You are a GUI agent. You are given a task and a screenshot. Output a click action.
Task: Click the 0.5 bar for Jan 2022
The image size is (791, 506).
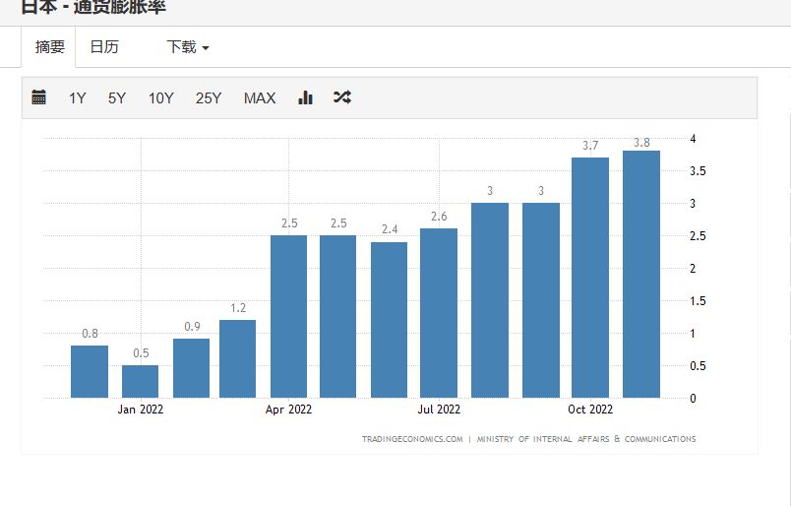141,381
